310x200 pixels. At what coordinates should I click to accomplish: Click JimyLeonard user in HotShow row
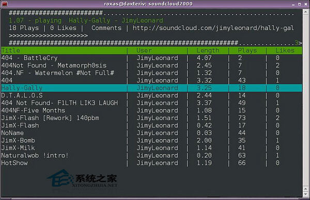pos(157,163)
